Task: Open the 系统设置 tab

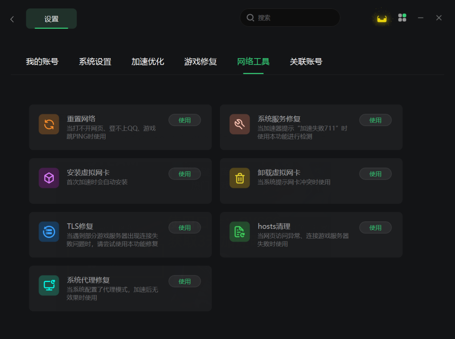Action: click(95, 61)
